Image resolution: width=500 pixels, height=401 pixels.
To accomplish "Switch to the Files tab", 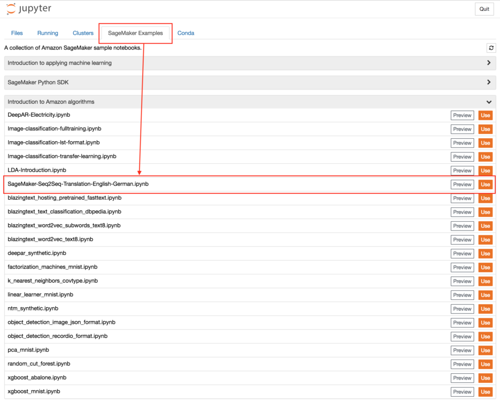I will pyautogui.click(x=17, y=32).
